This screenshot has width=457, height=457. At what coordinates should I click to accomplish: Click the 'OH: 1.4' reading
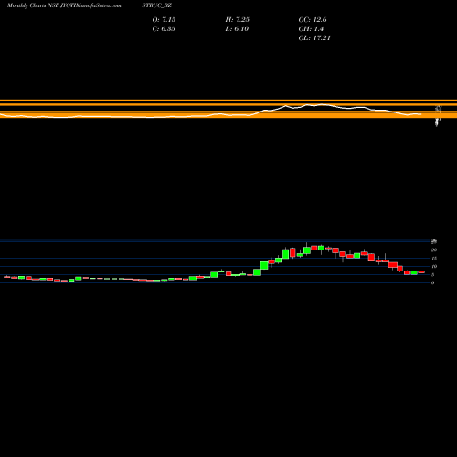tap(311, 29)
